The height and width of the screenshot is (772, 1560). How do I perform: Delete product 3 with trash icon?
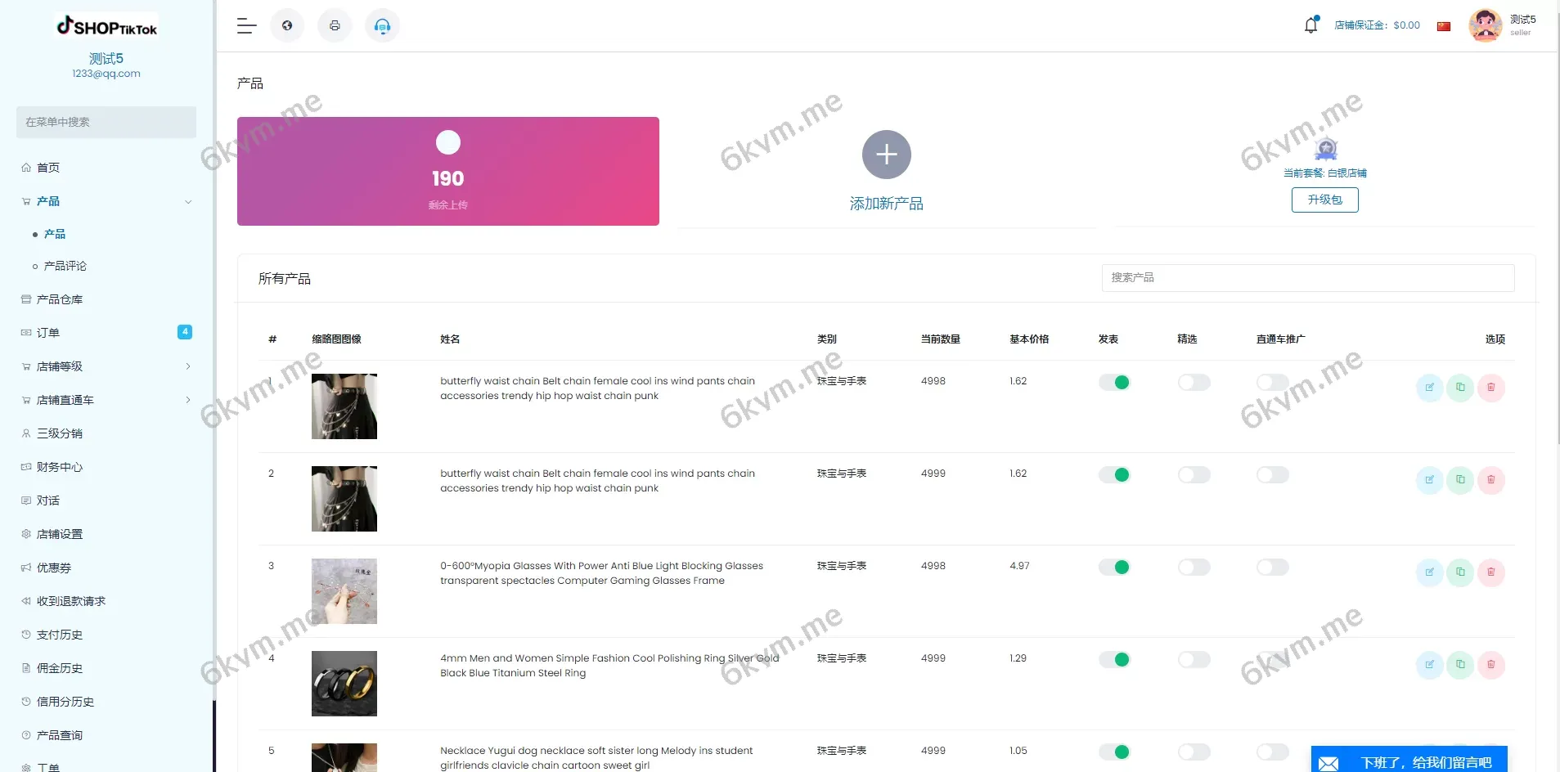1490,572
